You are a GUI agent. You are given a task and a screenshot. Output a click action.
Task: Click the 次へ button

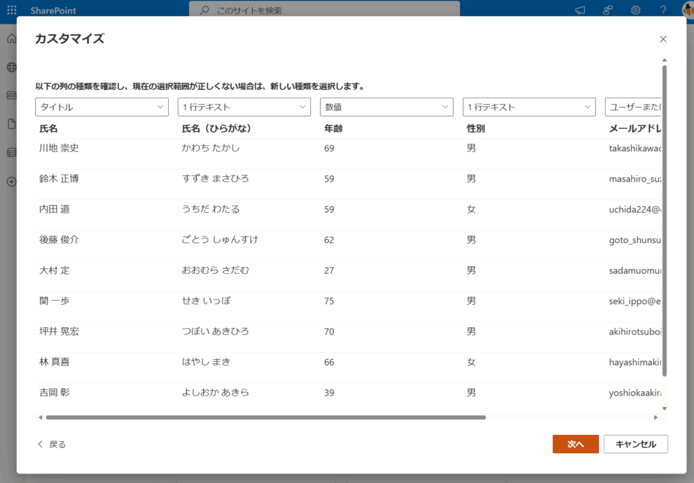575,444
